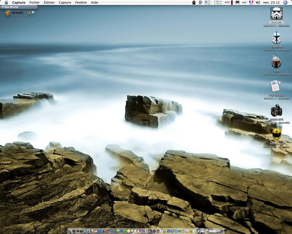Image resolution: width=292 pixels, height=234 pixels.
Task: Open the Fichier menu
Action: [34, 3]
